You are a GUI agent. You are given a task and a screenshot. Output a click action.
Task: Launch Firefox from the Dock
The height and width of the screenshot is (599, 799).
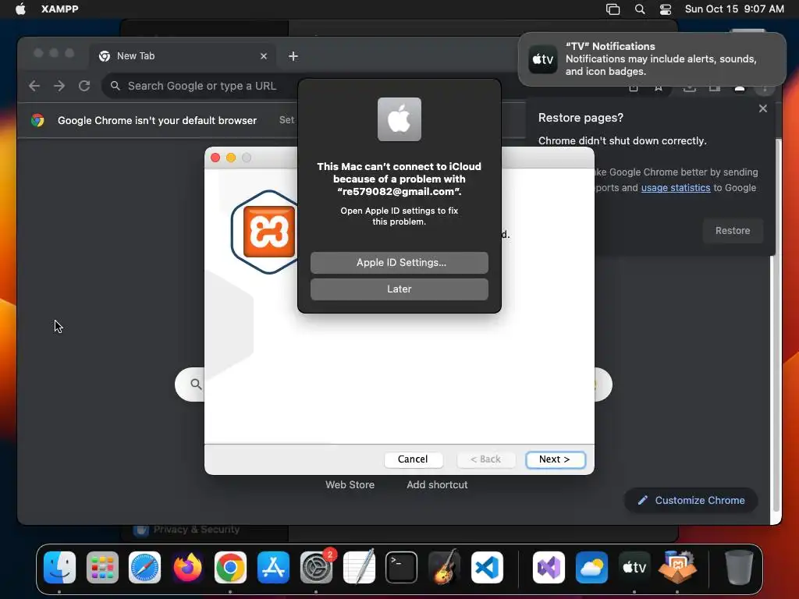187,568
